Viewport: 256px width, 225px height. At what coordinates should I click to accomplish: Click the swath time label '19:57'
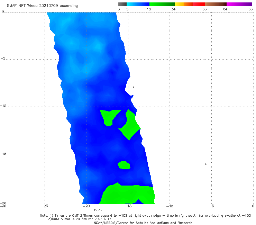(x=98, y=210)
